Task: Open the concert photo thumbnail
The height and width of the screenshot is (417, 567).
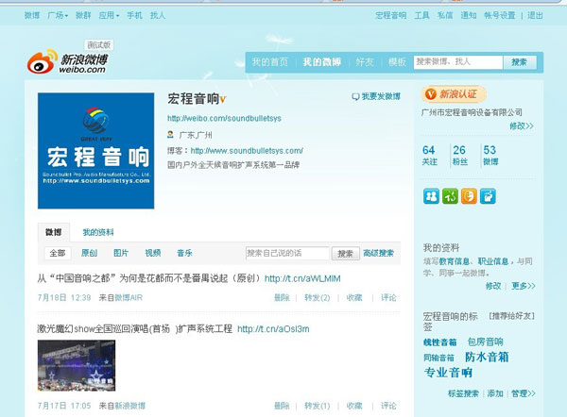Action: tap(77, 366)
